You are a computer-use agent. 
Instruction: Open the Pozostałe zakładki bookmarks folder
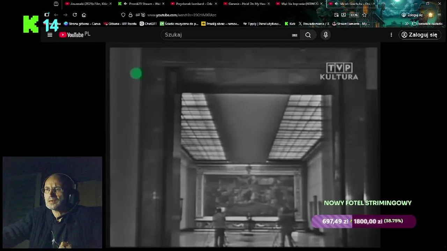point(427,24)
